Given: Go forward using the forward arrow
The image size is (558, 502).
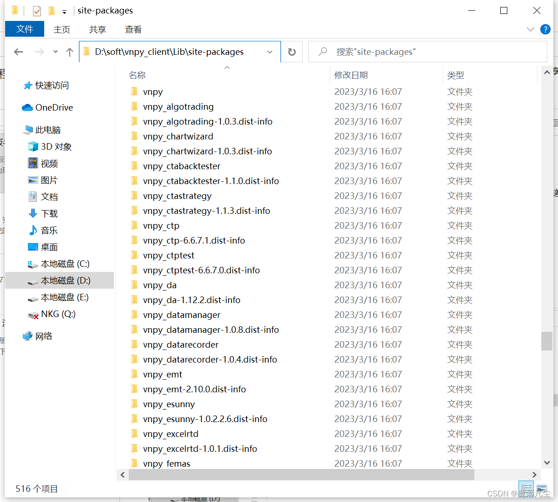Looking at the screenshot, I should (x=40, y=52).
